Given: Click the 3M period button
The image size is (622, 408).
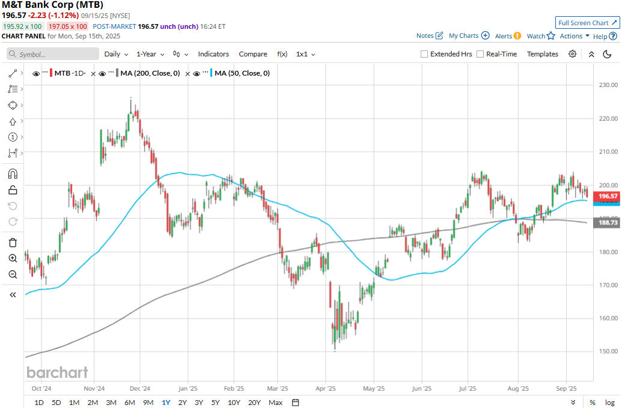Looking at the screenshot, I should 111,403.
